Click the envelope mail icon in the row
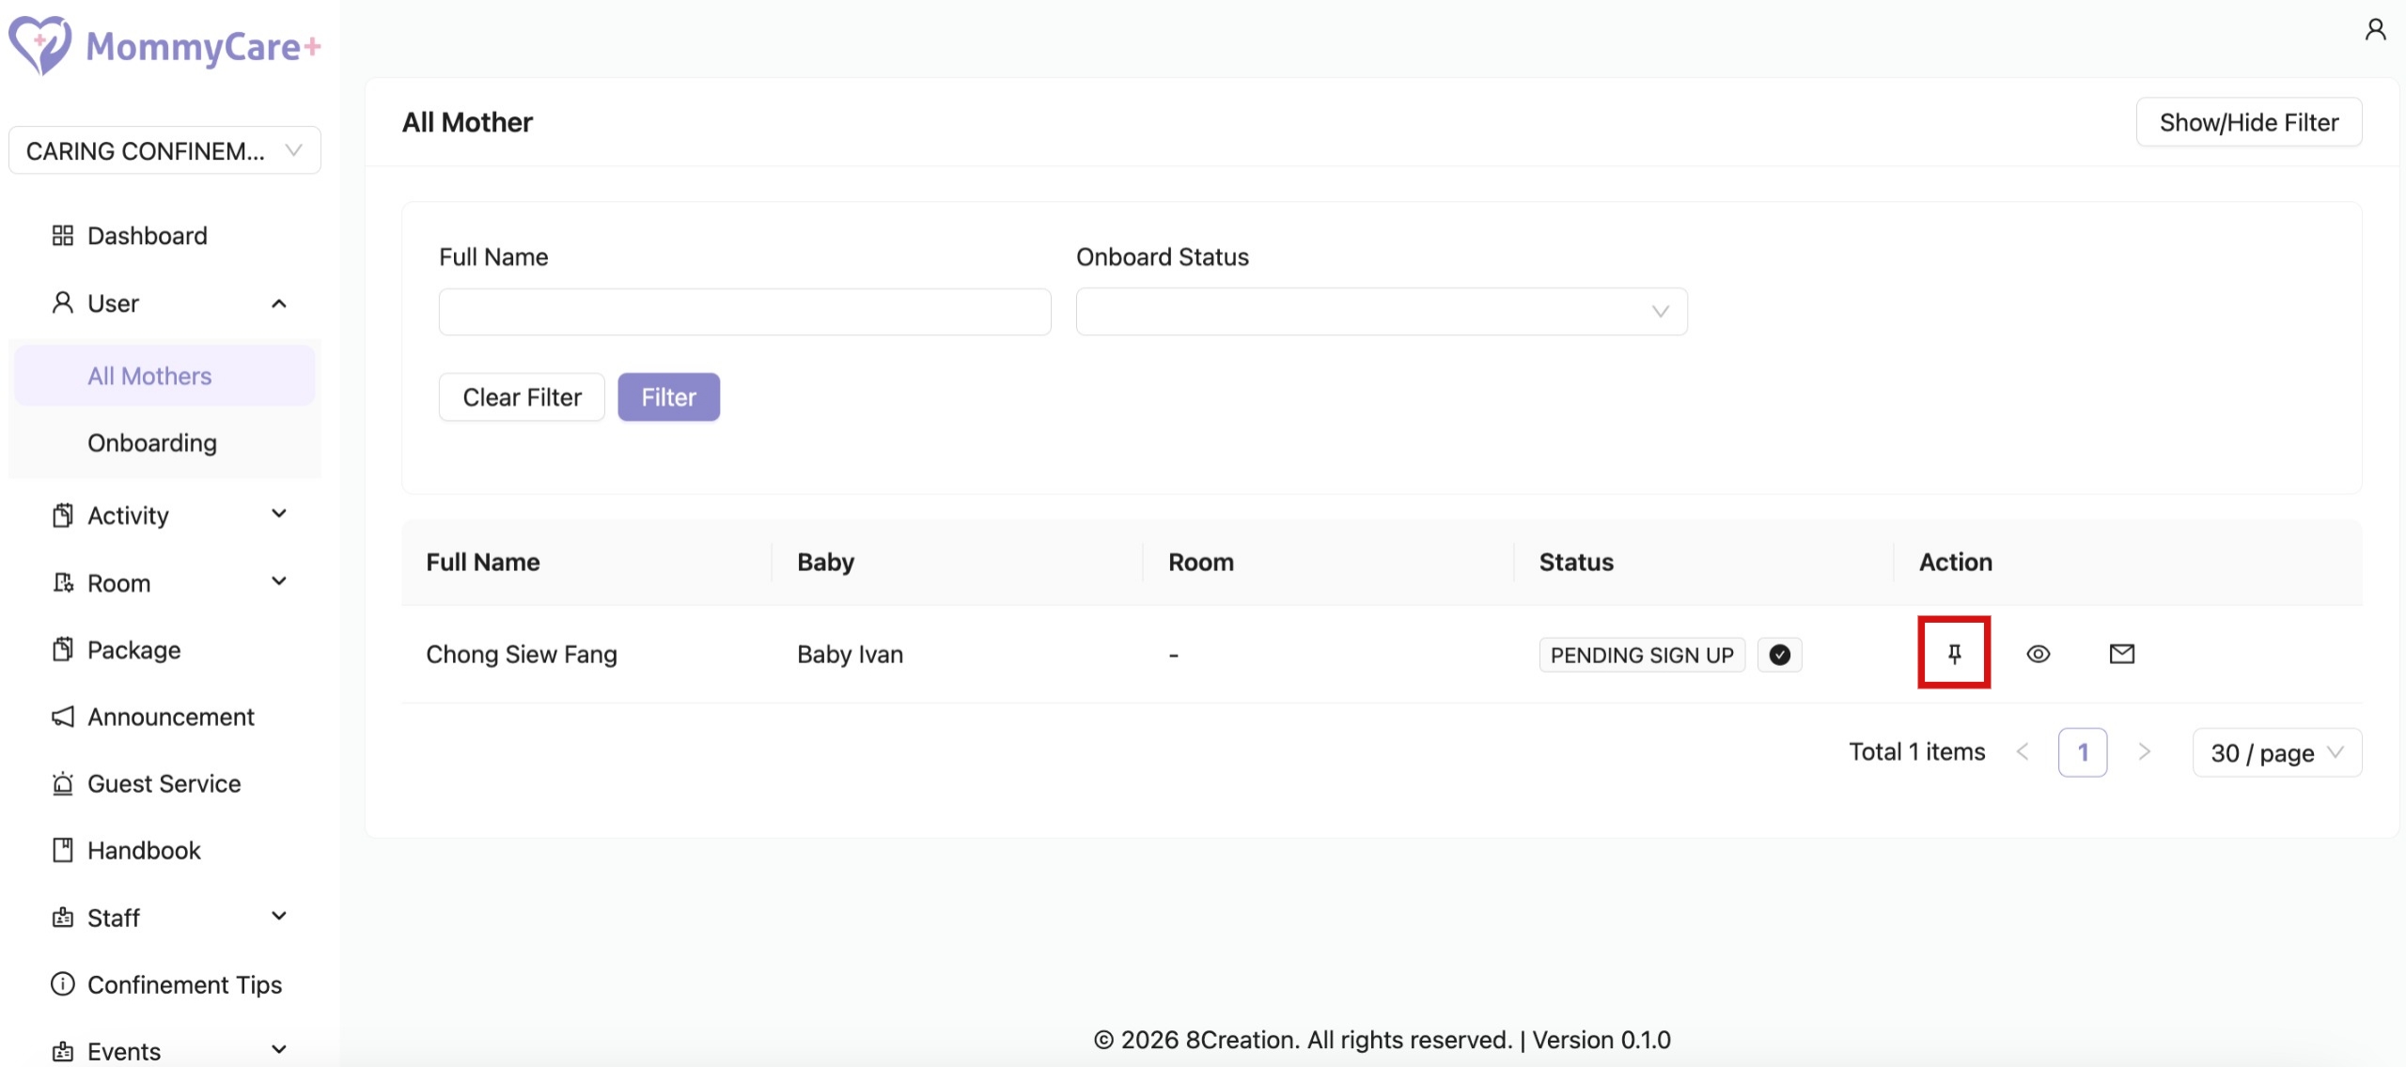The height and width of the screenshot is (1067, 2406). [2121, 654]
